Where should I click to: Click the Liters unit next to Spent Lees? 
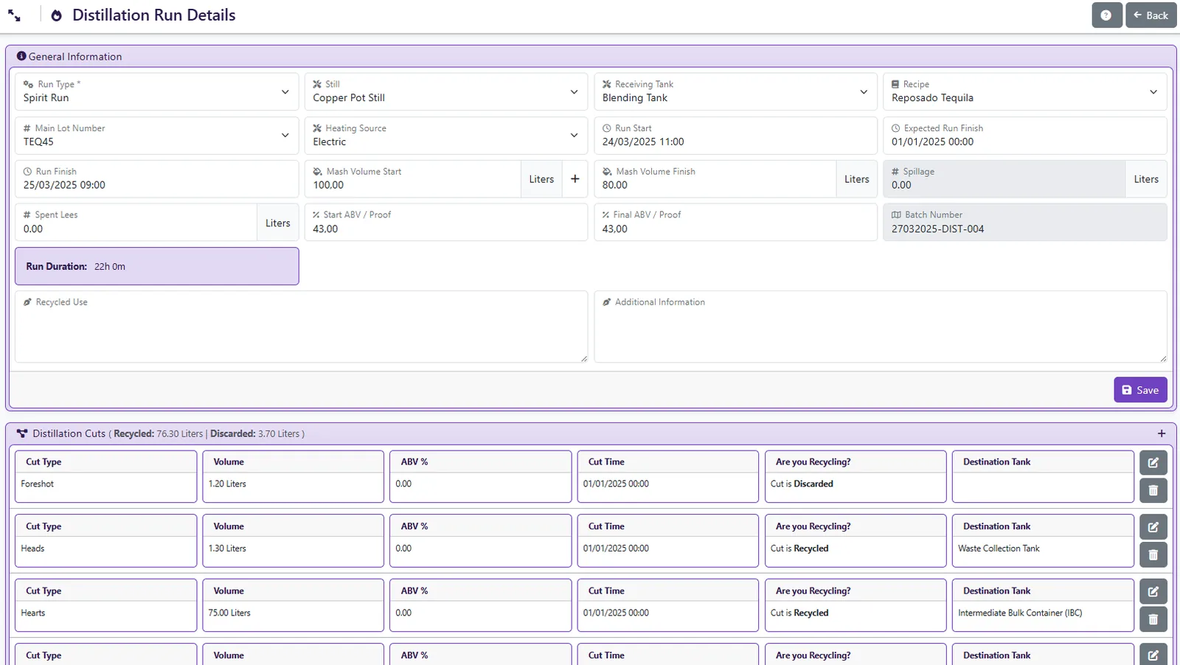pyautogui.click(x=278, y=223)
